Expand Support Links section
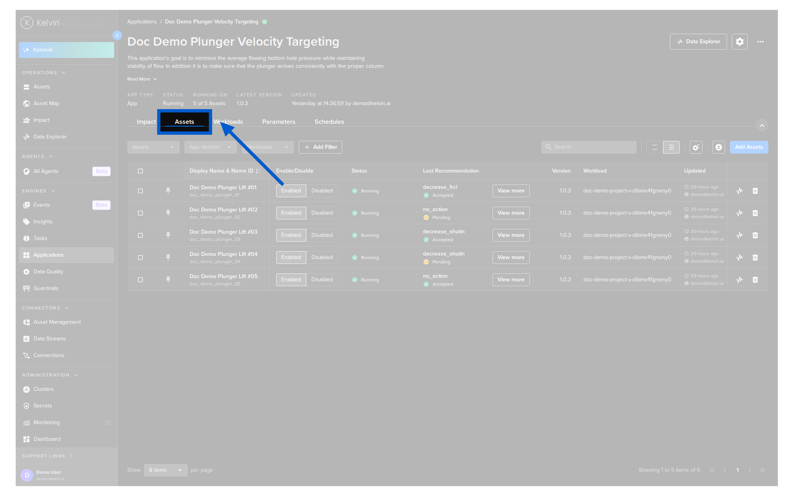 (48, 456)
